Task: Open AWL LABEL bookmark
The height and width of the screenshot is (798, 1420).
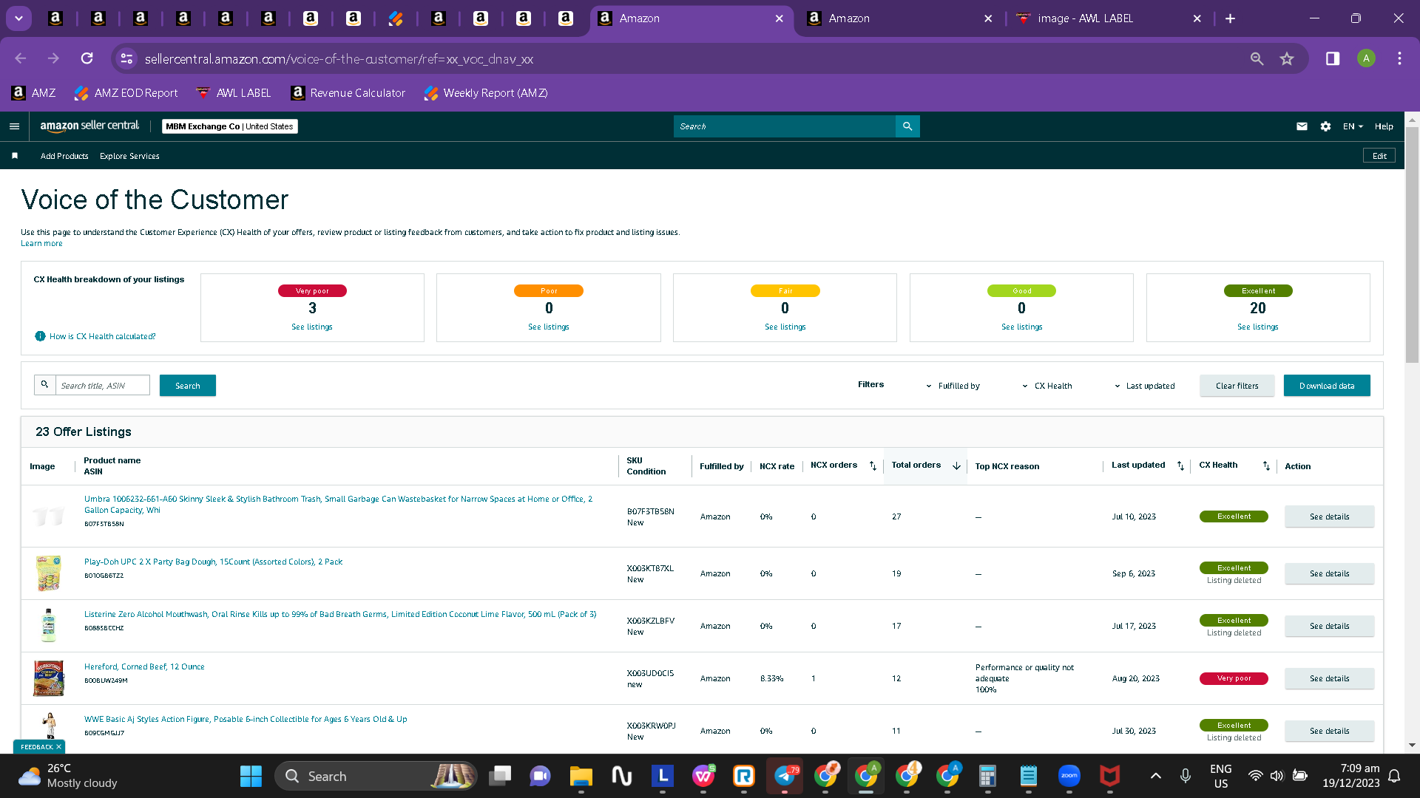Action: 234,93
